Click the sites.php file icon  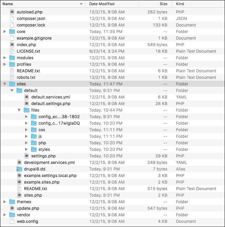tap(19, 195)
